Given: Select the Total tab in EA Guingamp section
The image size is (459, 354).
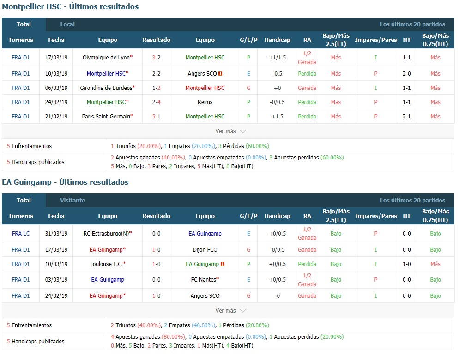Looking at the screenshot, I should pos(24,200).
